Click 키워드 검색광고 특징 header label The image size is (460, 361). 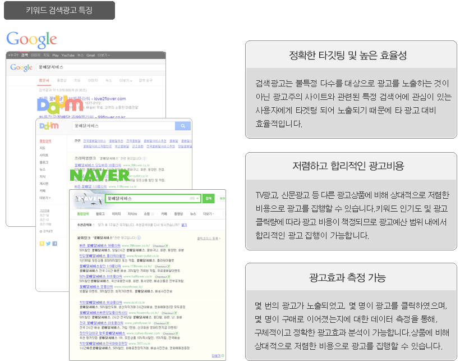tap(59, 10)
